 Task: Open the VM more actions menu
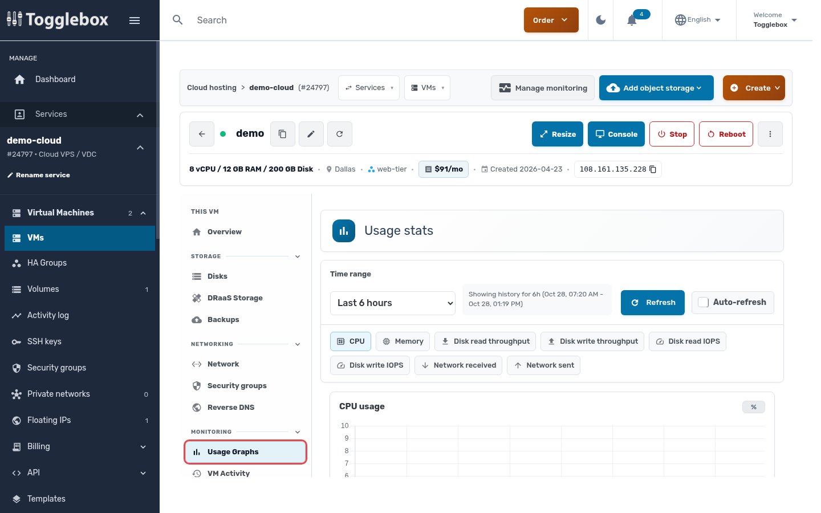(770, 134)
